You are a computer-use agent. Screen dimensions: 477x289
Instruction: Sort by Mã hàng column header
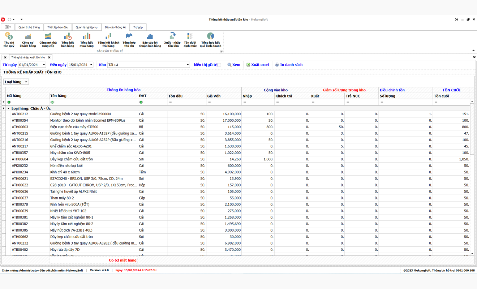click(27, 96)
